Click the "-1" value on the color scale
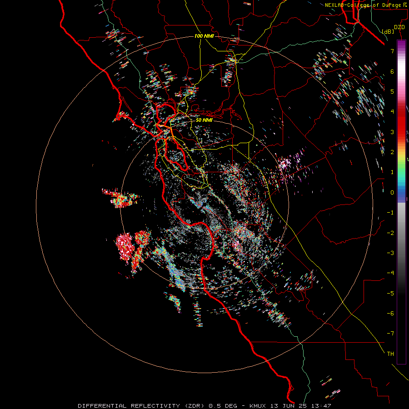409x409 pixels. tap(390, 213)
